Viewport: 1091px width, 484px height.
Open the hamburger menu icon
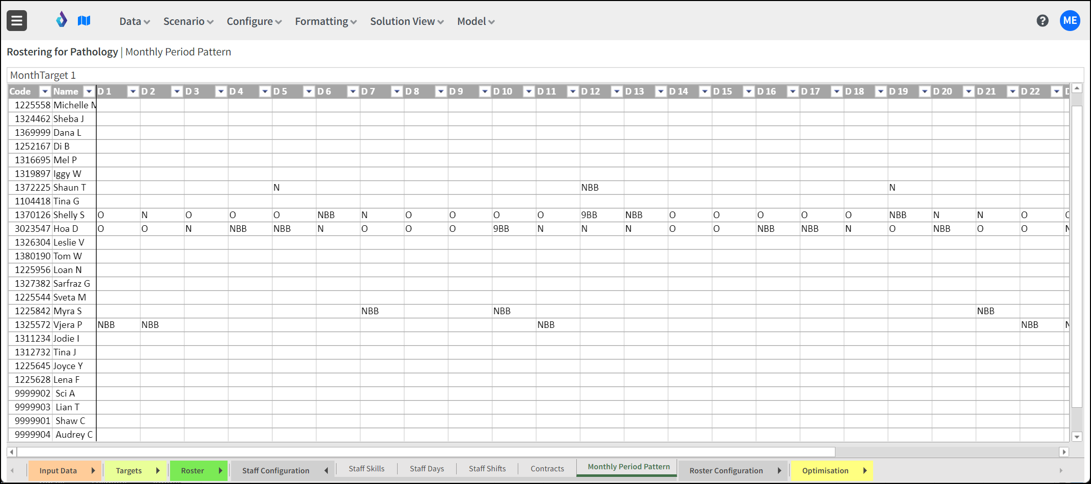coord(17,21)
